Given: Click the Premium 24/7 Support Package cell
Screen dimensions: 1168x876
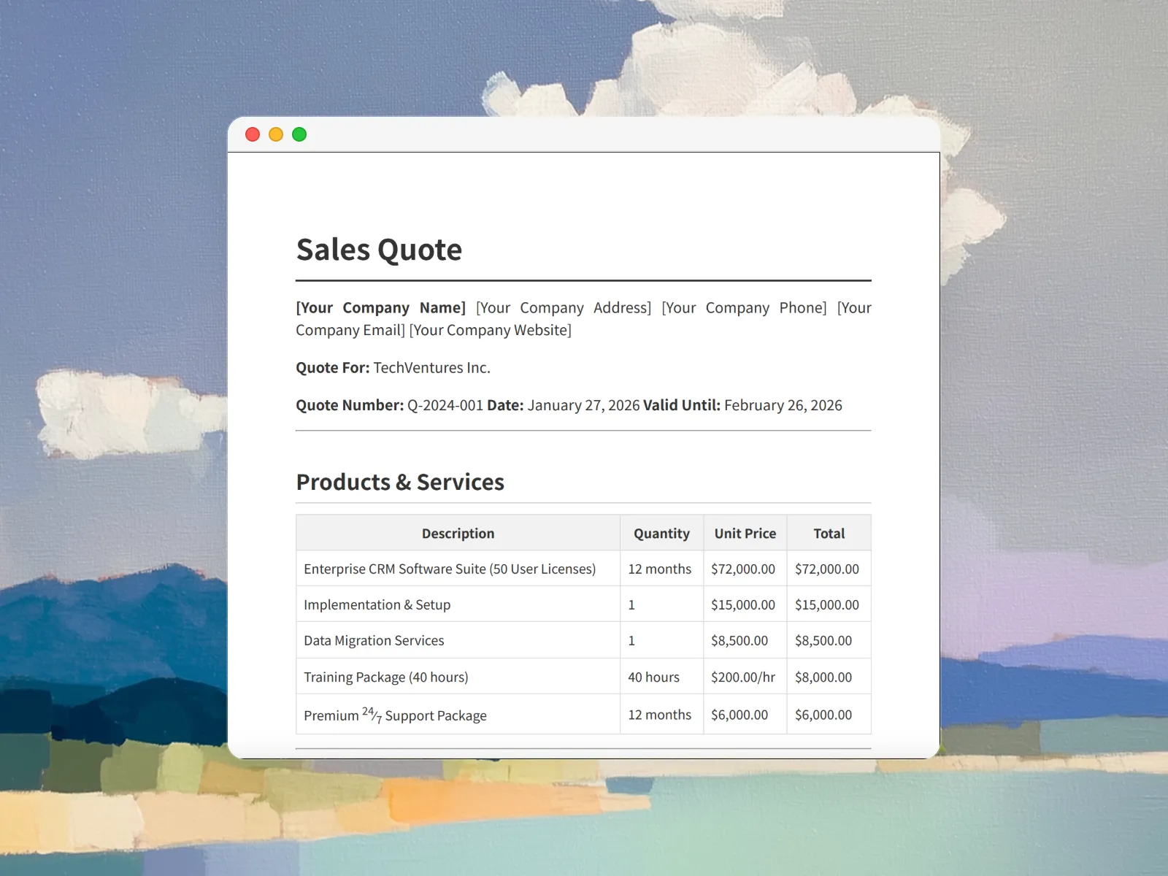Looking at the screenshot, I should (x=395, y=715).
